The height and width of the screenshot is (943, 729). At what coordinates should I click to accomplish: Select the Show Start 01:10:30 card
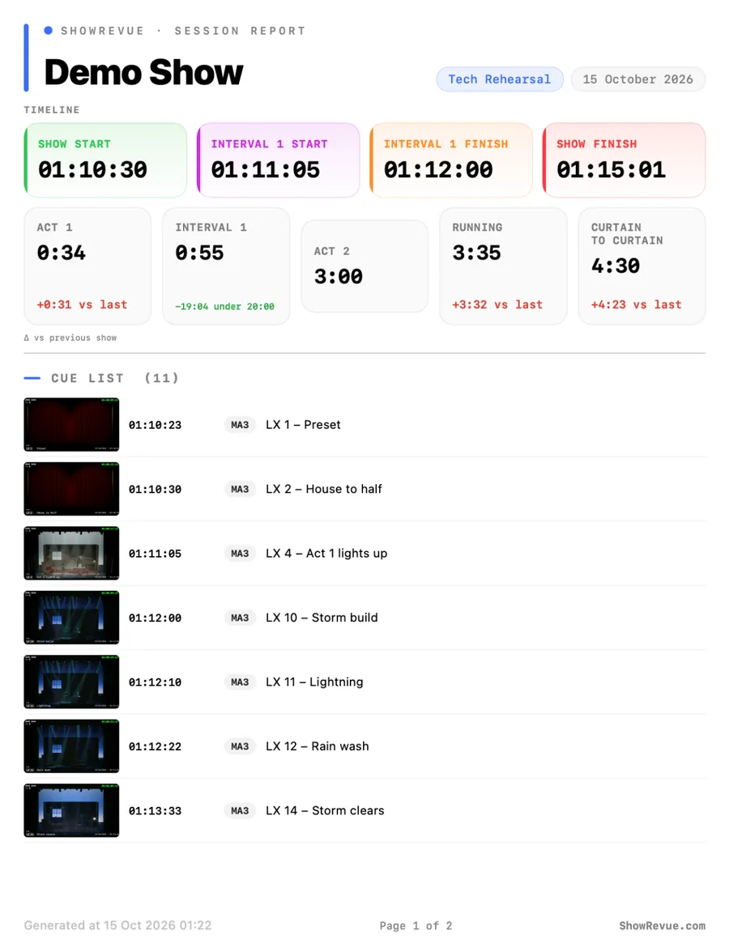(105, 160)
